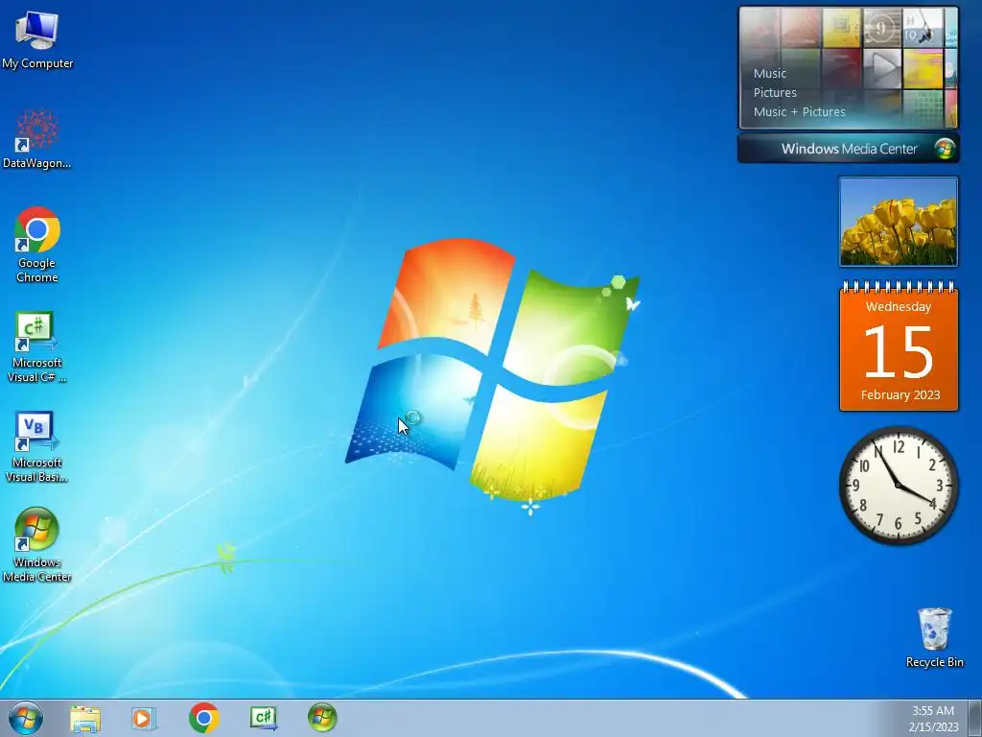Click the calendar gadget showing Wednesday 15
Viewport: 982px width, 737px height.
pos(899,346)
